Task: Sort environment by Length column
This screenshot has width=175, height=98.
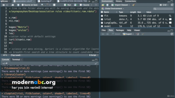Action: click(x=133, y=12)
